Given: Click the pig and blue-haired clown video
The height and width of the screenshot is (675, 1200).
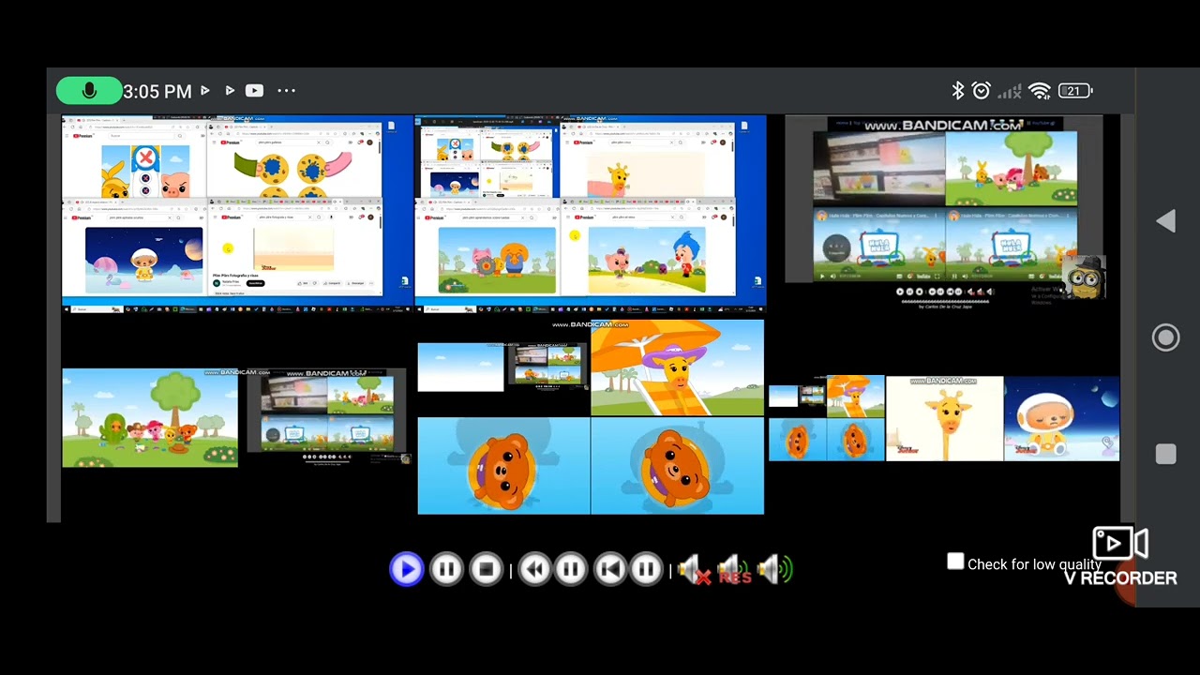Looking at the screenshot, I should [646, 260].
